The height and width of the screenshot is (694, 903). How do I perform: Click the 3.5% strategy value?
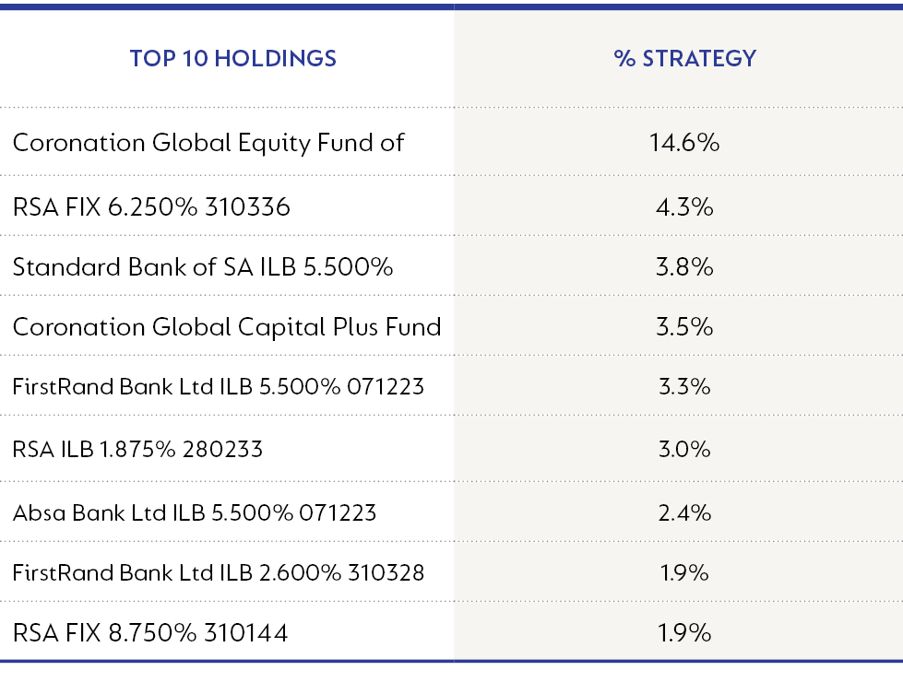[x=684, y=327]
